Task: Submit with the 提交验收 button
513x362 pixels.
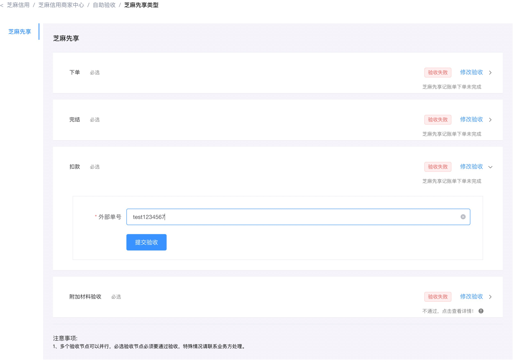Action: click(146, 242)
